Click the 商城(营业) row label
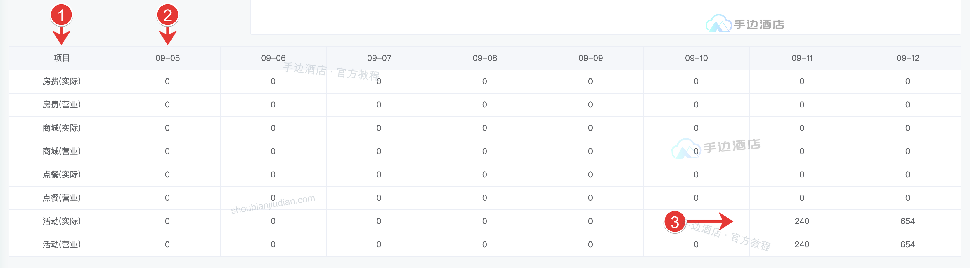This screenshot has width=970, height=268. (x=62, y=151)
